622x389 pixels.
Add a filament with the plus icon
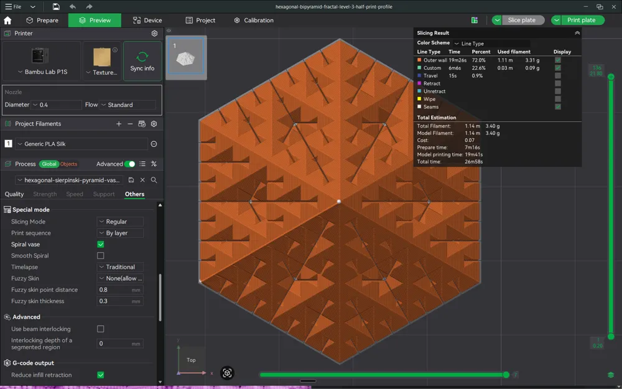click(x=119, y=124)
